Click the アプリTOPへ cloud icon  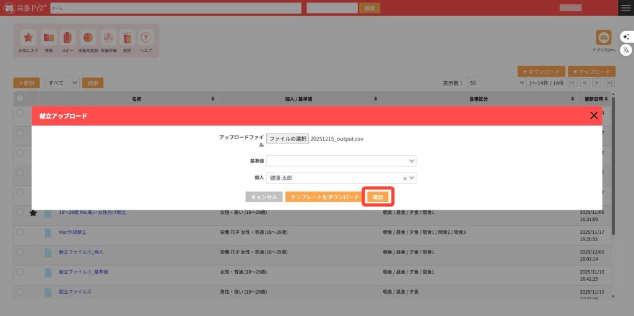[603, 38]
